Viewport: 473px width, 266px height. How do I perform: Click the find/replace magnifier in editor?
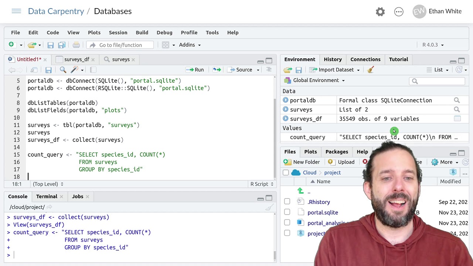click(x=63, y=69)
